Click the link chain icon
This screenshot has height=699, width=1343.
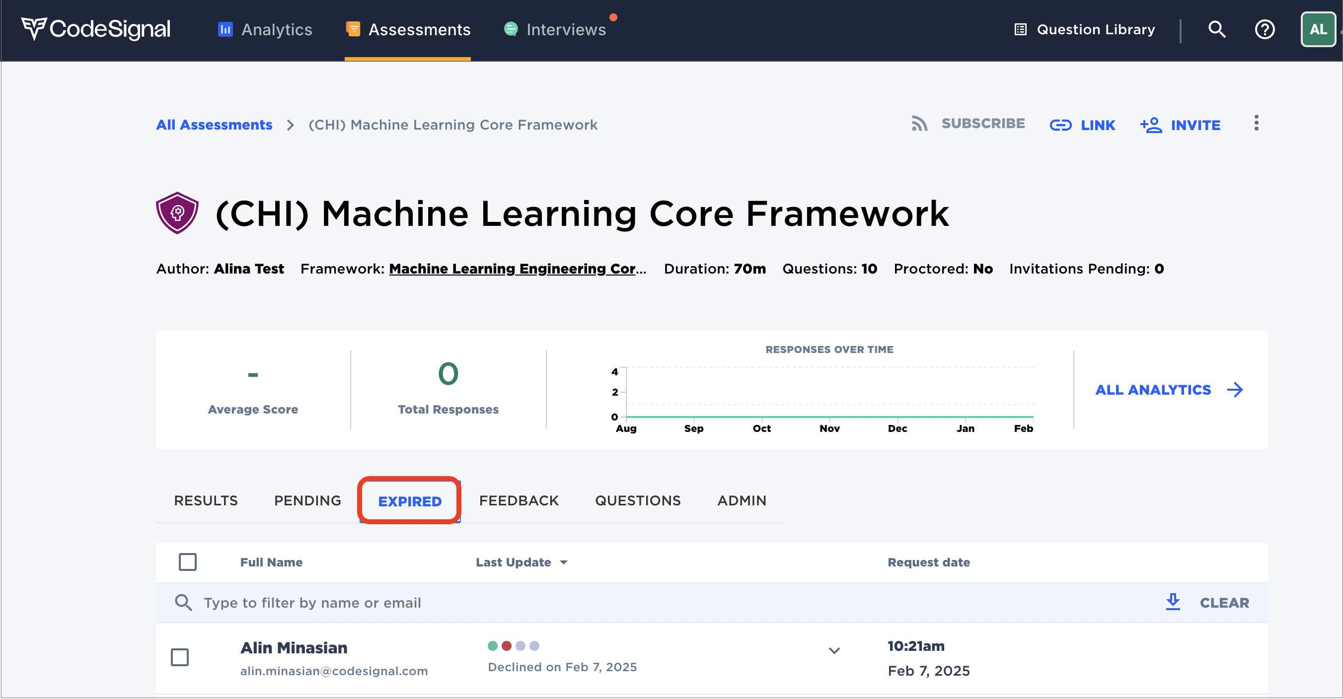1060,125
